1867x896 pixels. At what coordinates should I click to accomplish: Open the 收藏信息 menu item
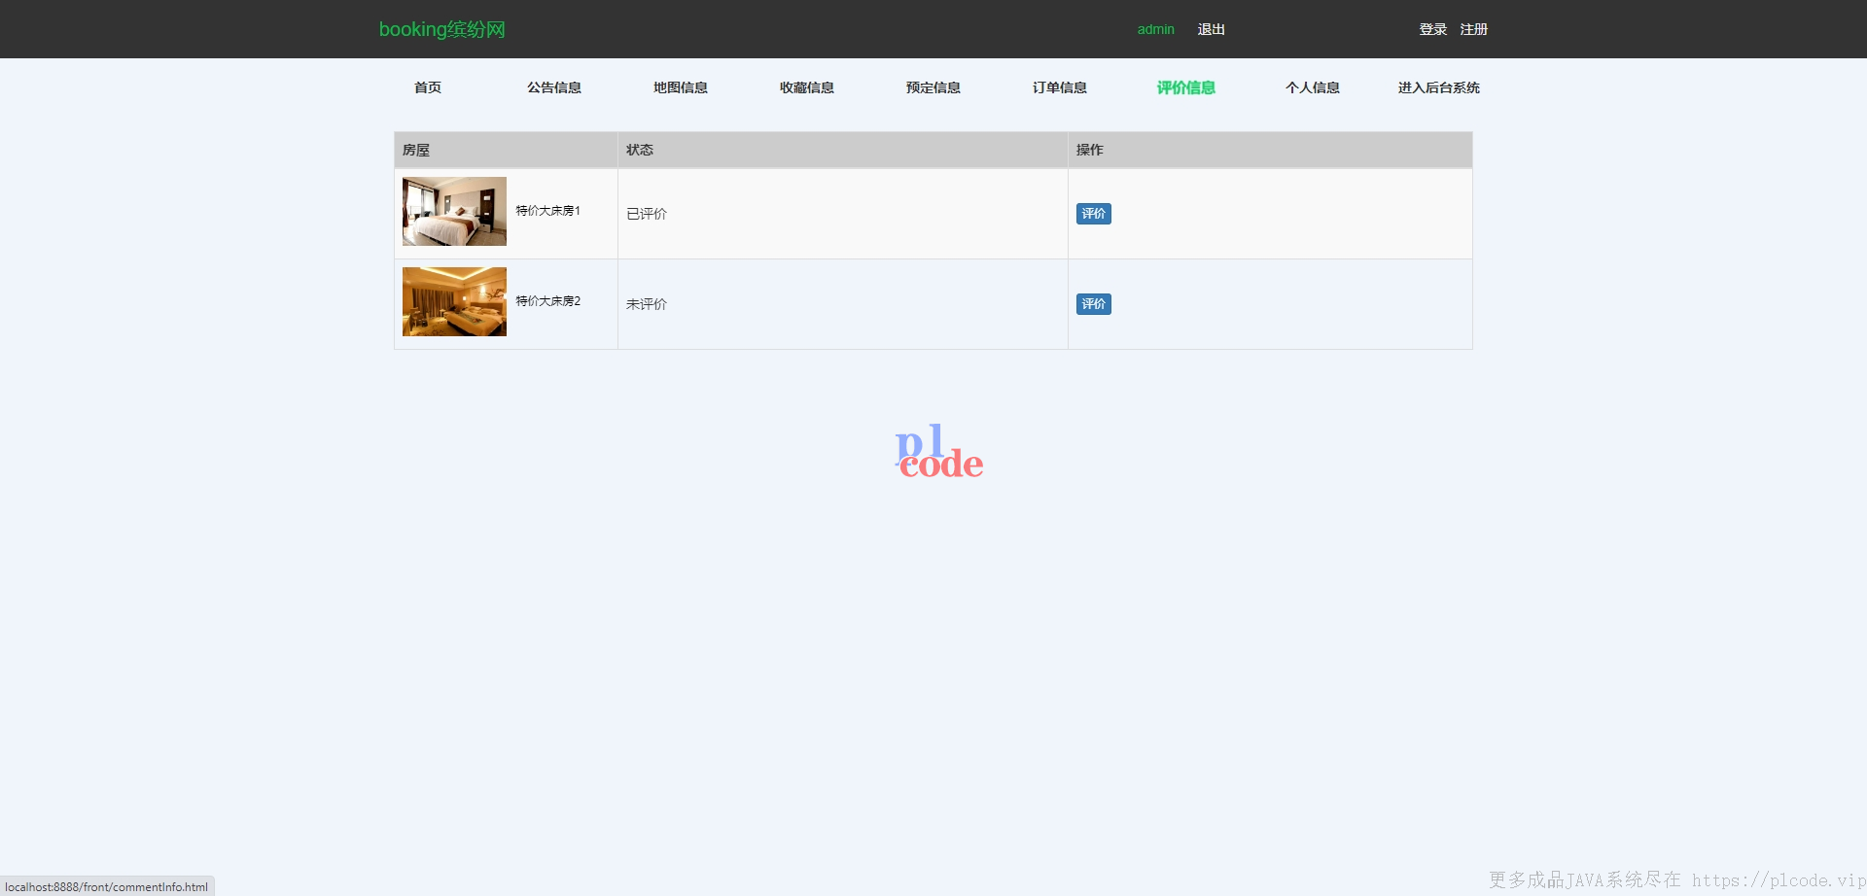click(807, 87)
